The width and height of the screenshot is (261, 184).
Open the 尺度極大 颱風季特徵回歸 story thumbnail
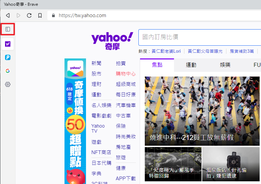tap(173, 164)
